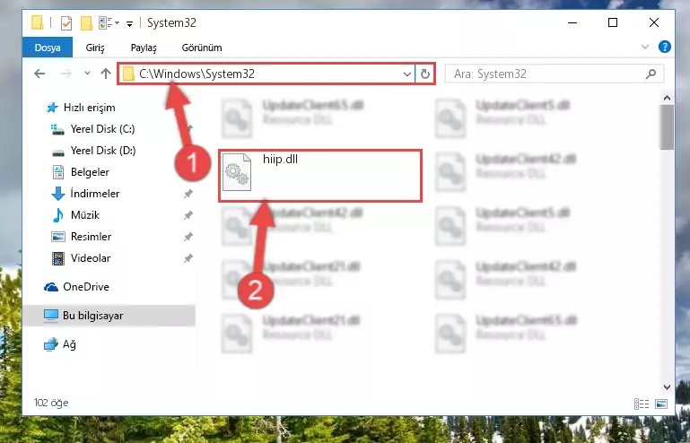Switch to details view in the status bar
Viewport: 690px width, 443px height.
click(x=642, y=404)
